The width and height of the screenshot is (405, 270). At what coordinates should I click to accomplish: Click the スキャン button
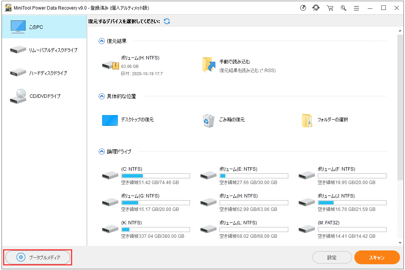coord(377,257)
